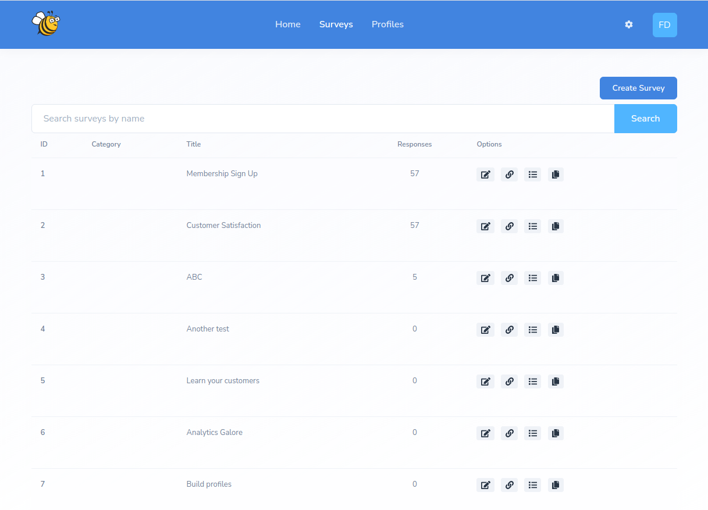
Task: Click the ID column header
Action: pyautogui.click(x=44, y=144)
